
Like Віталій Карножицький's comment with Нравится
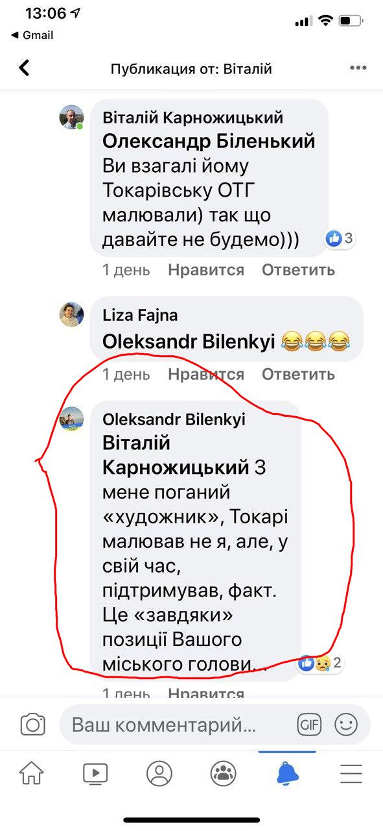click(x=206, y=269)
